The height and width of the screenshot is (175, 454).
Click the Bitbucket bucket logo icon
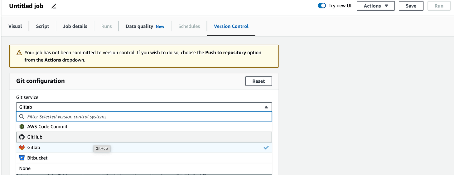point(22,158)
